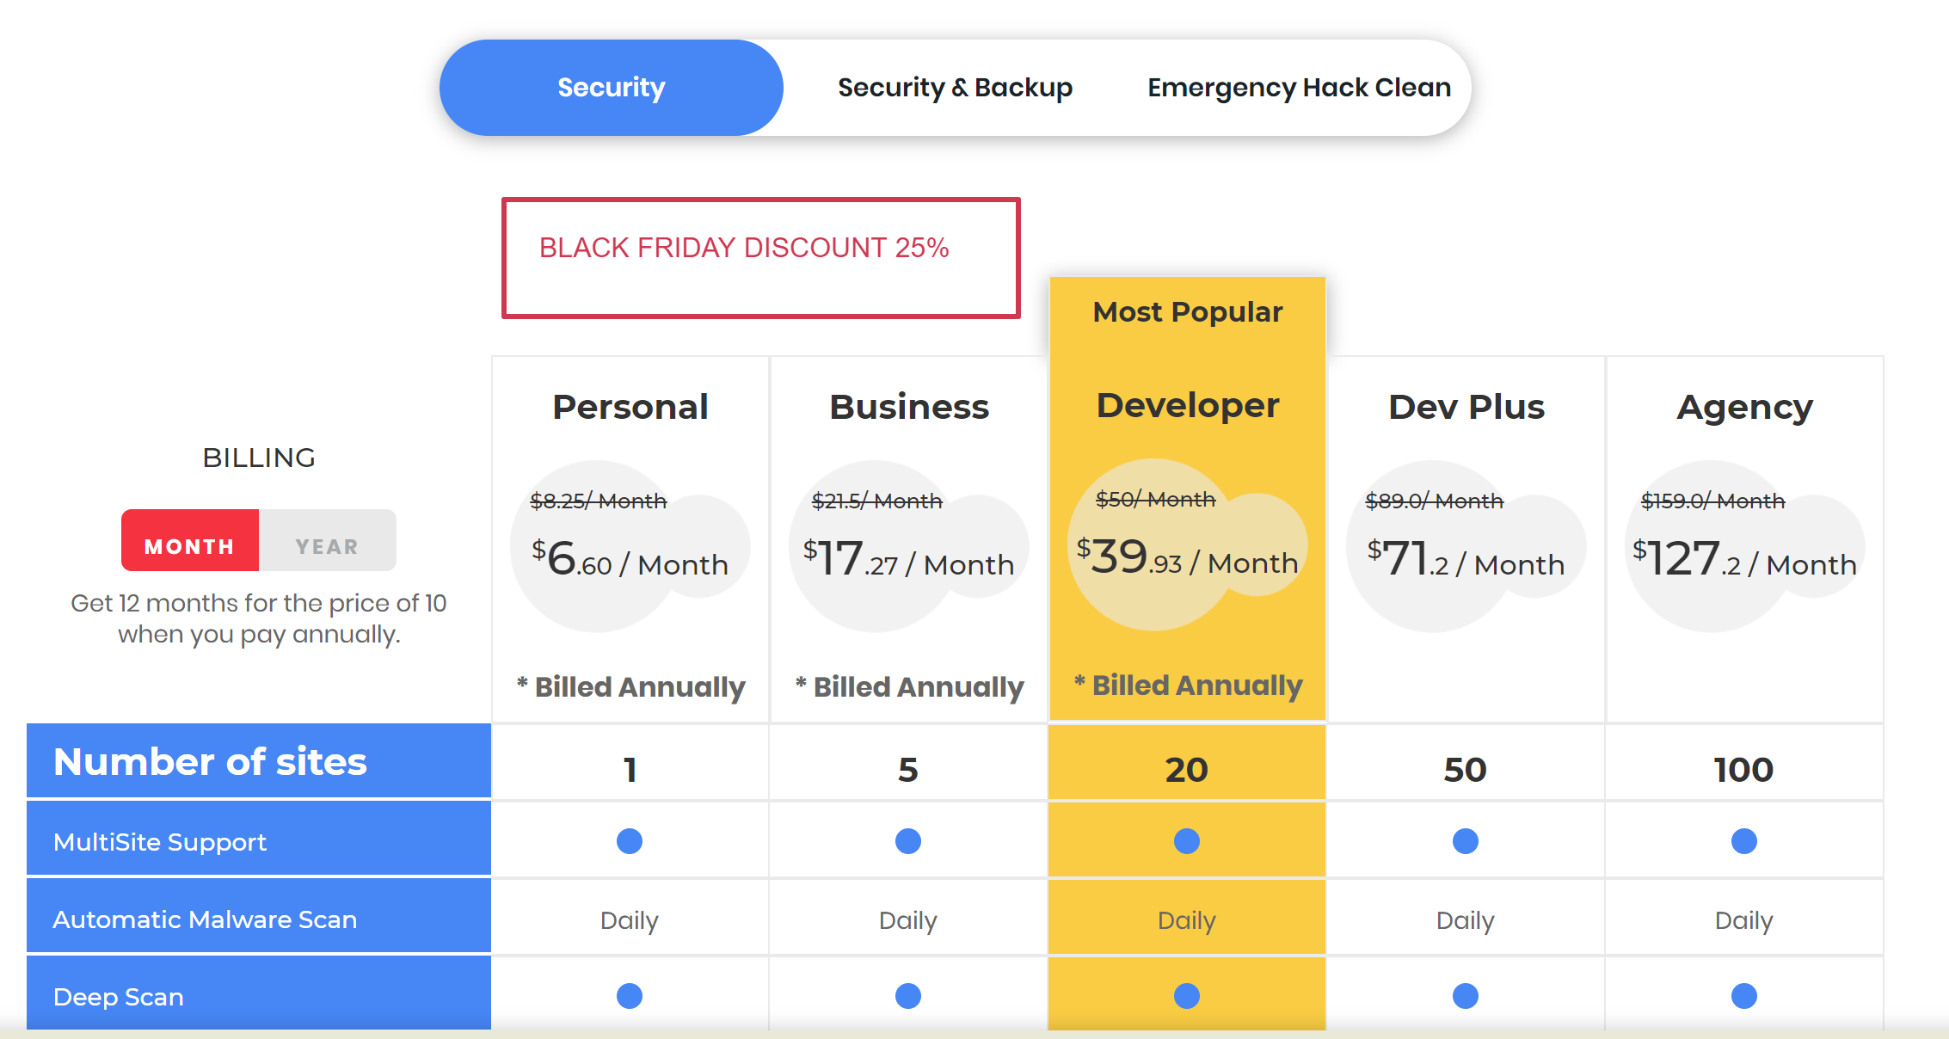
Task: Toggle Deep Scan for the Developer plan
Action: 1187,995
